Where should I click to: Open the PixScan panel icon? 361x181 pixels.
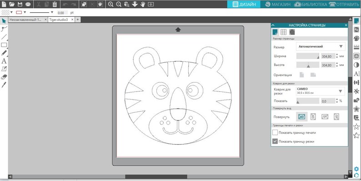[356, 30]
